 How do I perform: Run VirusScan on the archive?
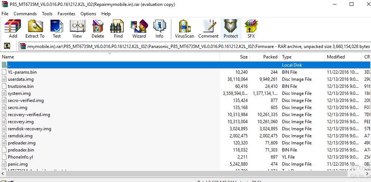click(x=184, y=29)
